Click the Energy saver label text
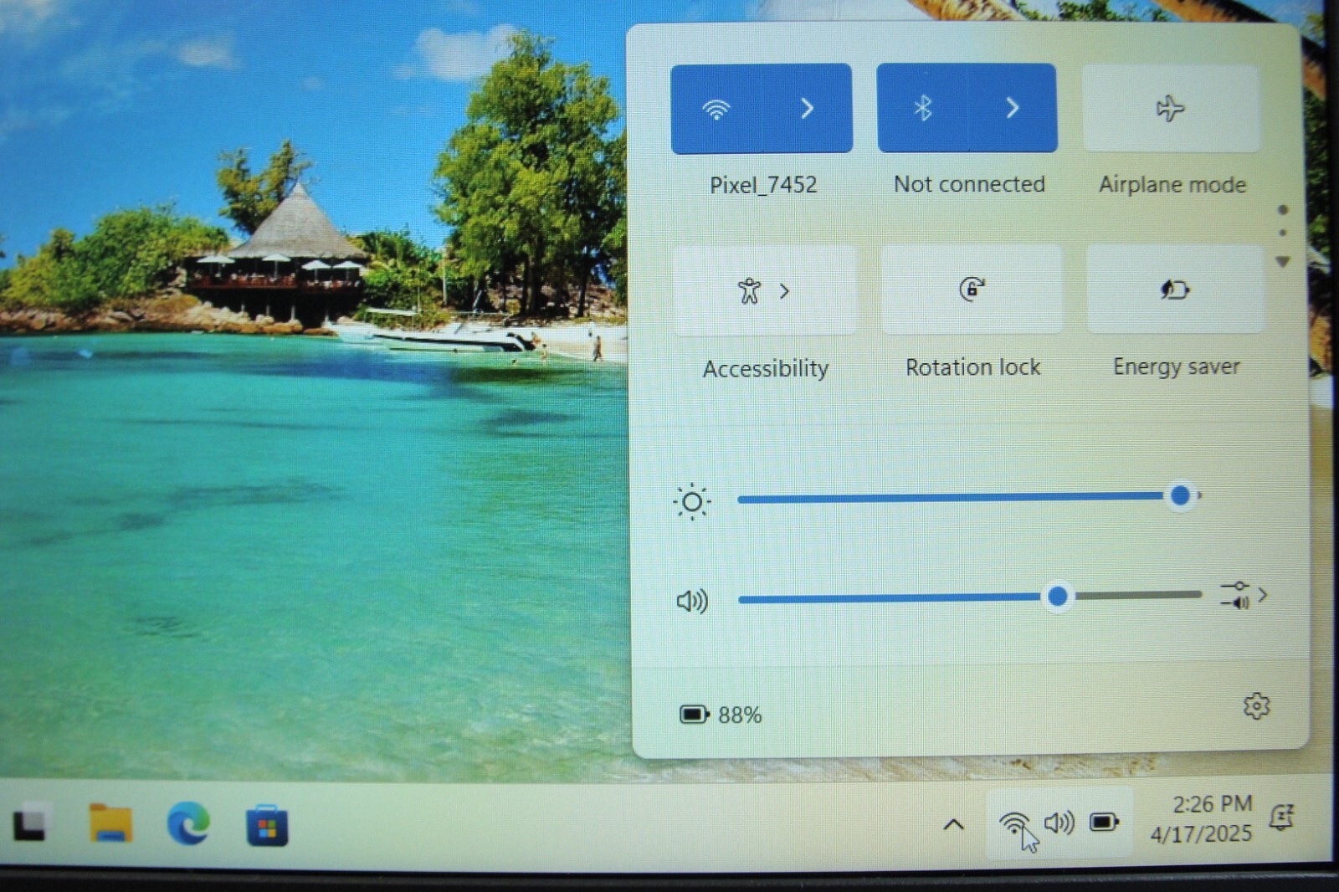This screenshot has height=892, width=1339. [x=1176, y=367]
